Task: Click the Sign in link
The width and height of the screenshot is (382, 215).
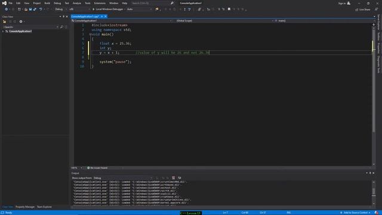Action: point(342,3)
